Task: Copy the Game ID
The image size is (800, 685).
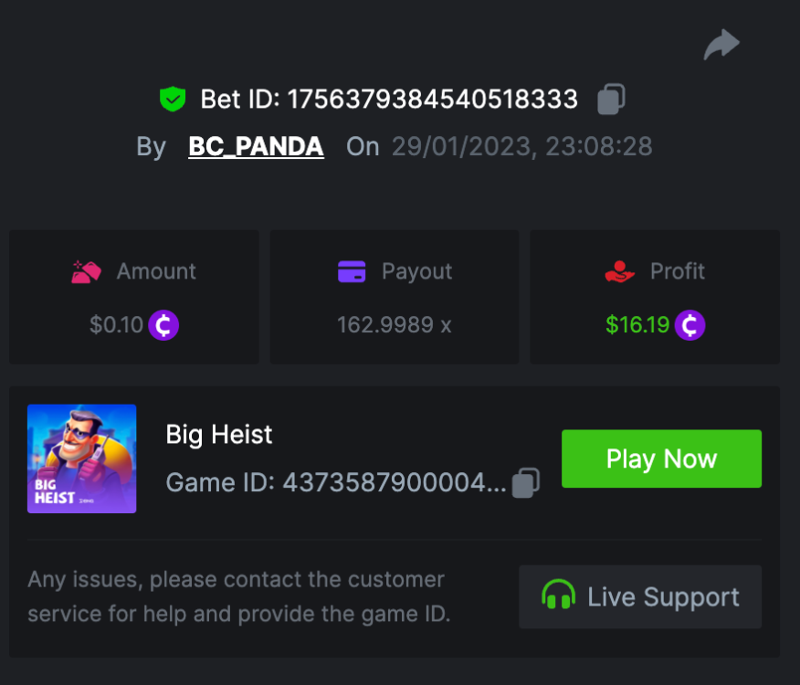Action: (525, 482)
